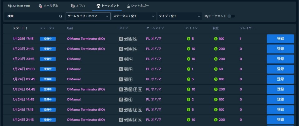Click the 登録中 badge in 1月23日 21:15 row
Viewport: 299px width, 126px height.
48,49
